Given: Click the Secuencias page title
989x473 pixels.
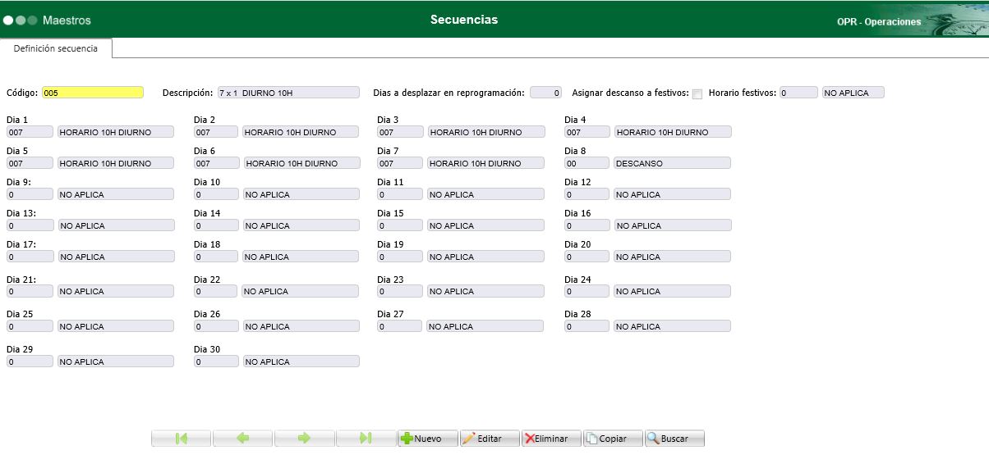Looking at the screenshot, I should 464,20.
